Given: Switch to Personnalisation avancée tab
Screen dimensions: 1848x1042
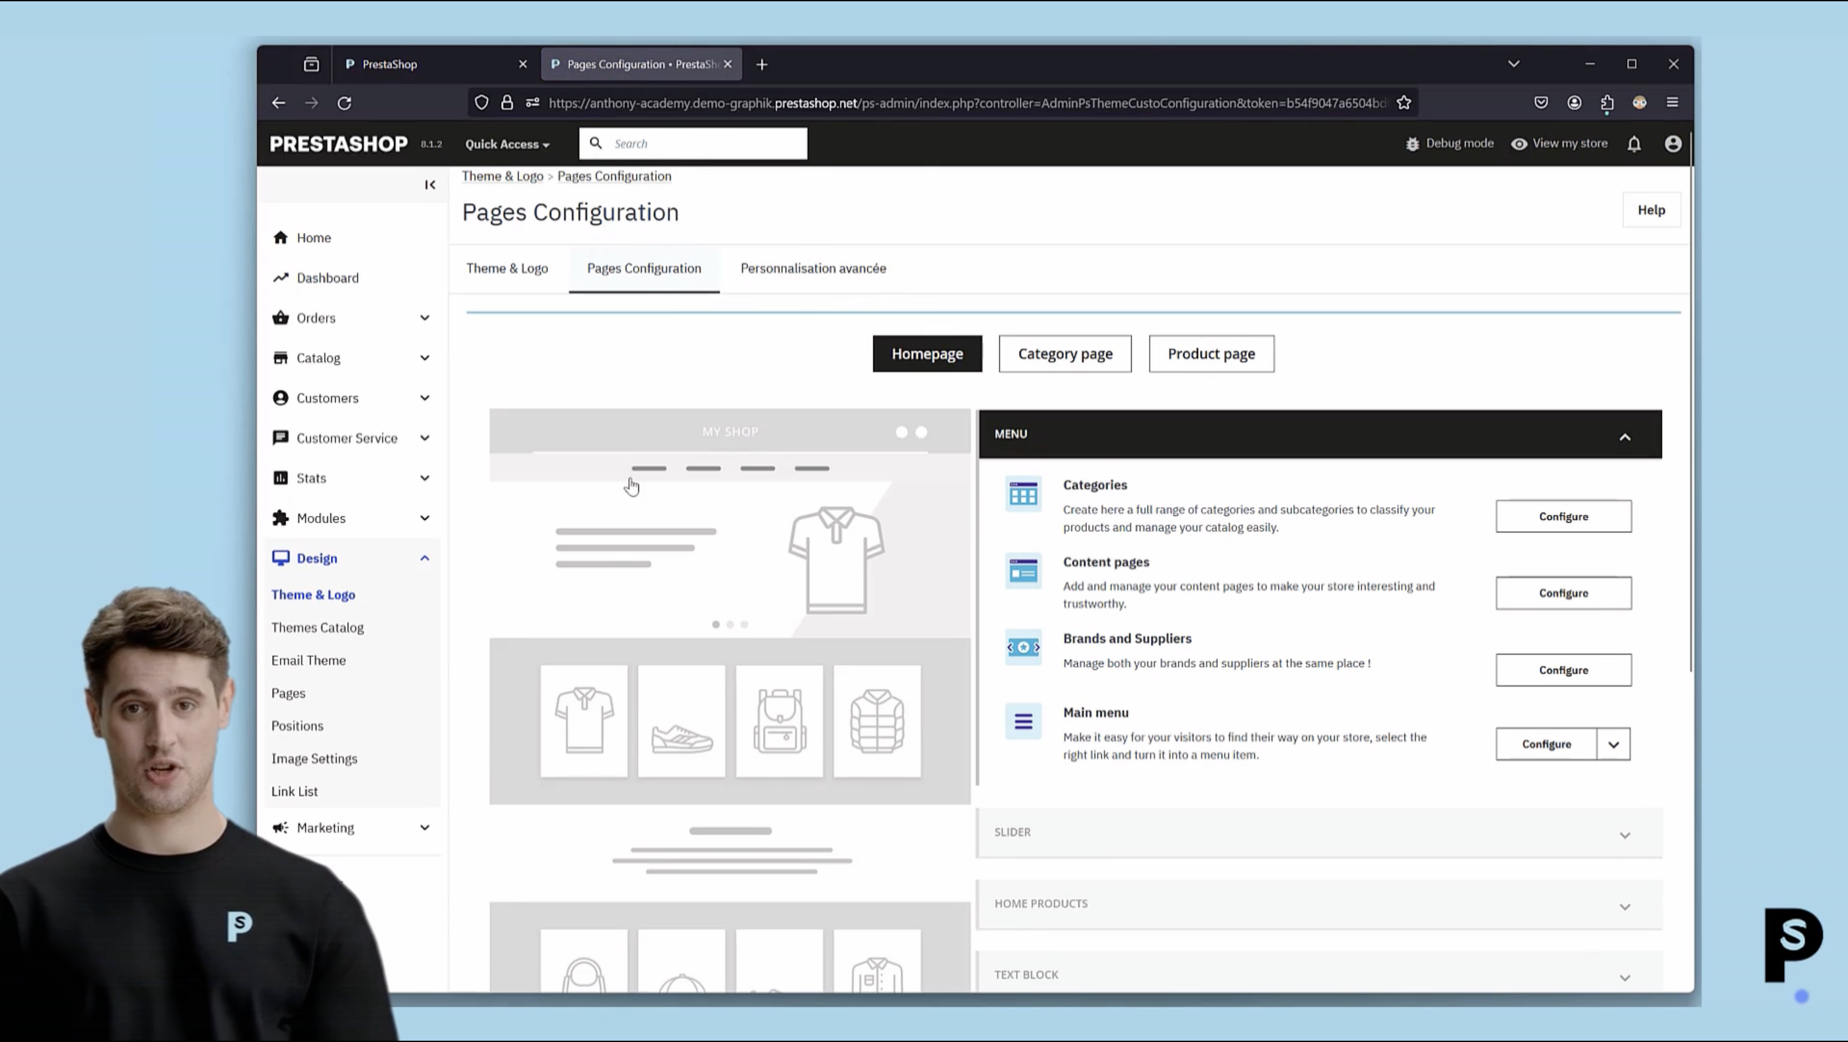Looking at the screenshot, I should (x=813, y=268).
